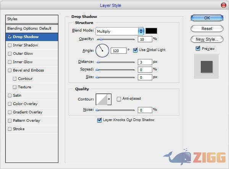Uncheck Layer Knocks Out Drop Shadow

(100, 120)
